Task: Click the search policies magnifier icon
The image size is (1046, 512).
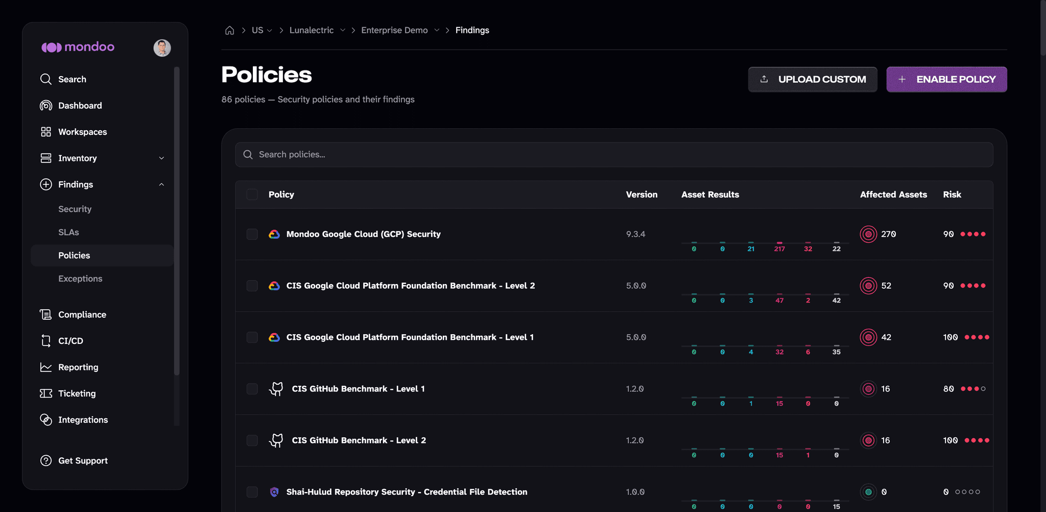Action: pos(248,154)
